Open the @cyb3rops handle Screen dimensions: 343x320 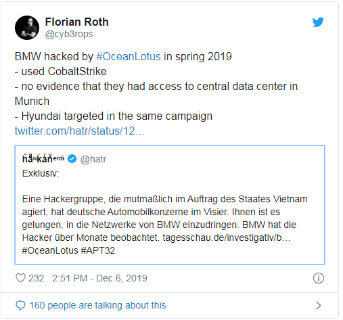coord(69,35)
